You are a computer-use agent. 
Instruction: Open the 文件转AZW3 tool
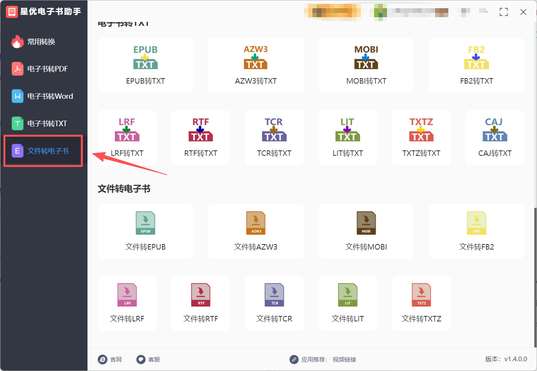[256, 231]
